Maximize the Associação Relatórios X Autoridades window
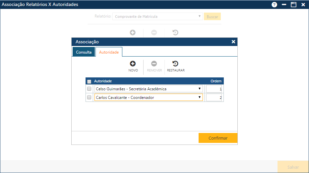Image resolution: width=309 pixels, height=173 pixels. (x=294, y=5)
